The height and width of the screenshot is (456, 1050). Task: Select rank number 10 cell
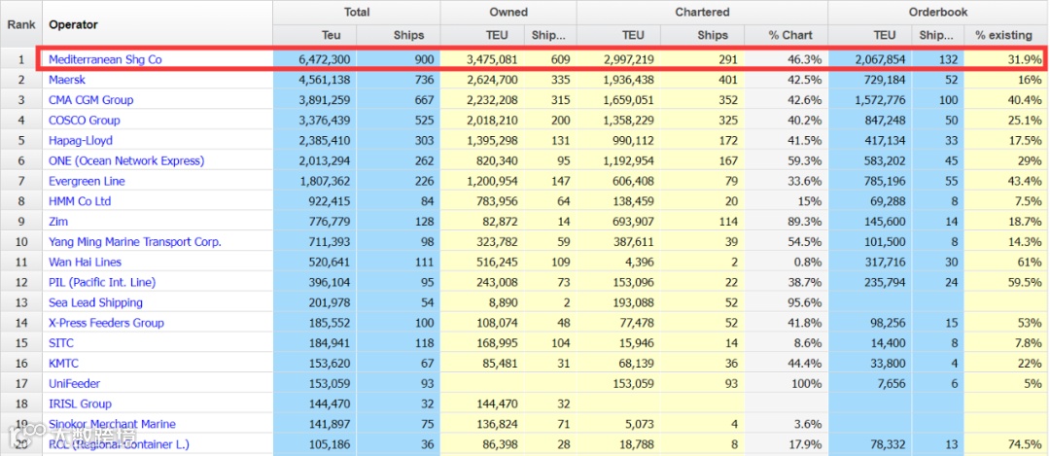click(x=20, y=242)
